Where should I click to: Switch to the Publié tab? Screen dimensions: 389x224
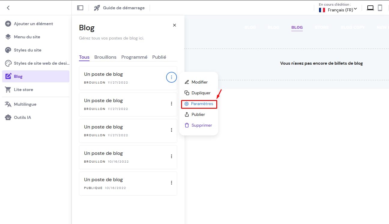(x=159, y=57)
